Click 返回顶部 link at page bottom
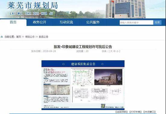166x114 pixels. click(122, 112)
